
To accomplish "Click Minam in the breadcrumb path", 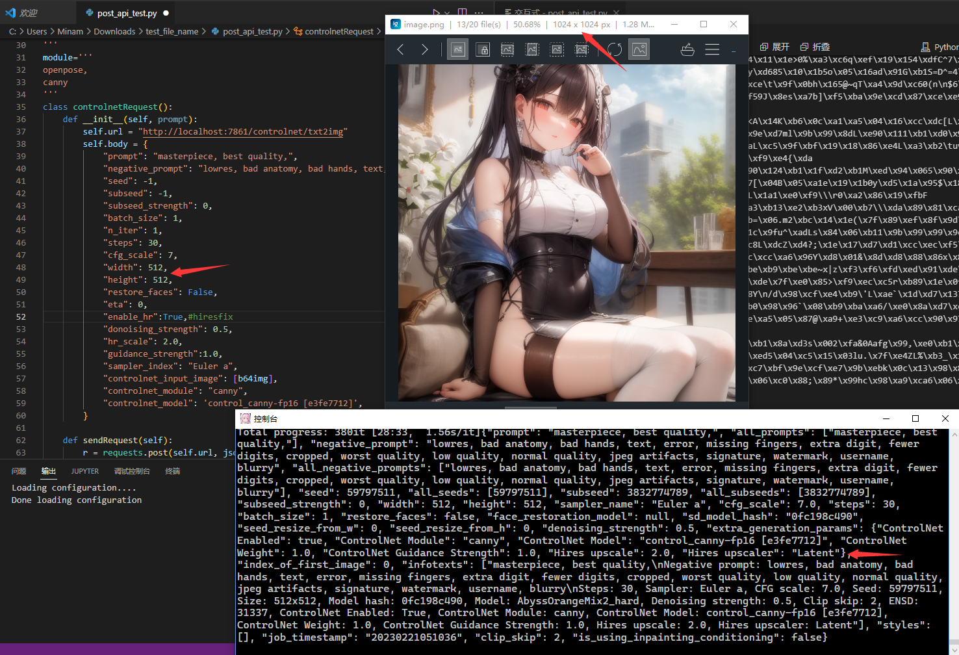I will pyautogui.click(x=70, y=31).
